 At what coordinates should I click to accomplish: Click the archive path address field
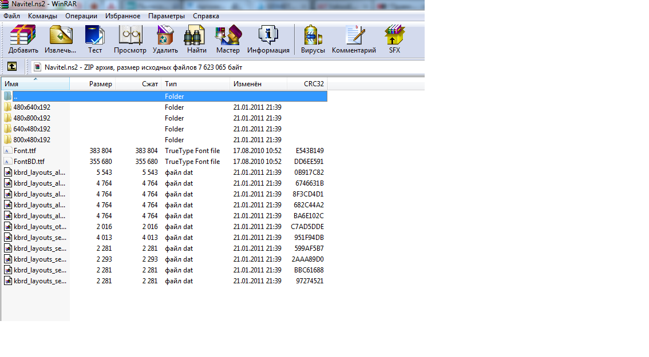click(229, 67)
